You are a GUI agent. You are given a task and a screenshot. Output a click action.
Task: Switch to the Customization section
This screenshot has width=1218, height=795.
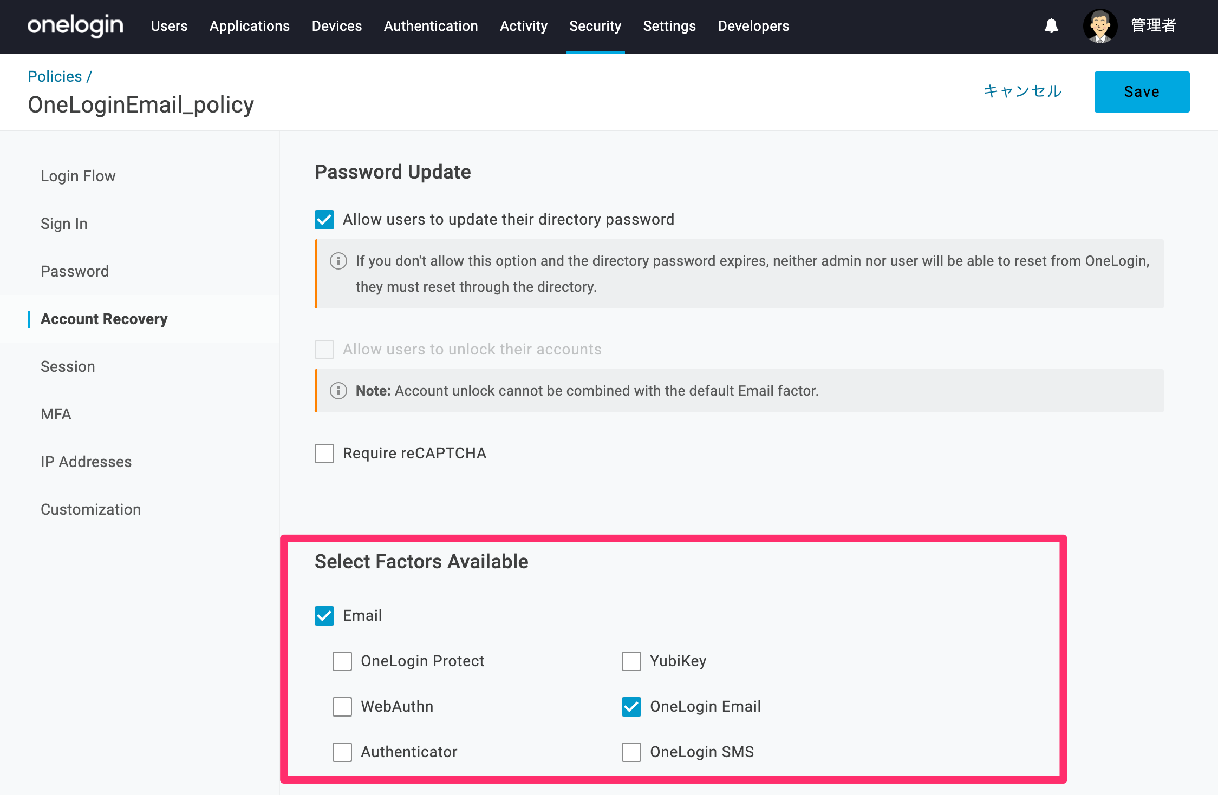click(90, 510)
